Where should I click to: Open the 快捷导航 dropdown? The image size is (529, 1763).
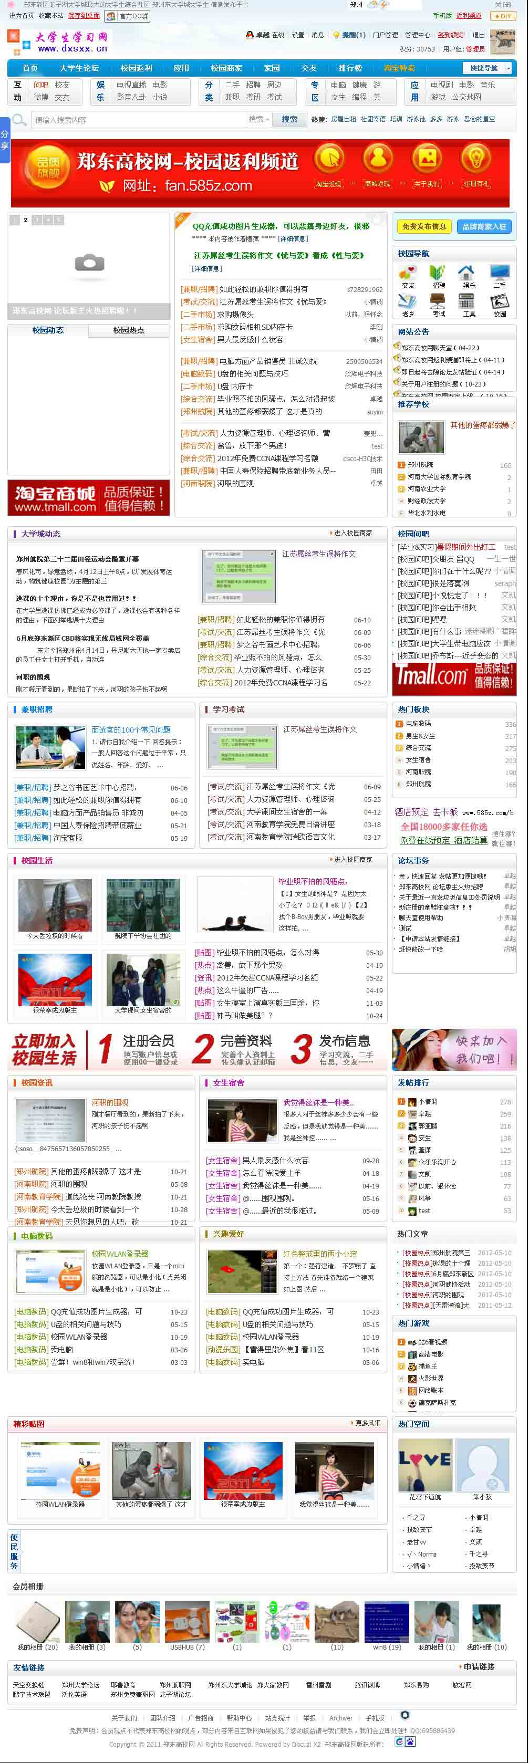[x=488, y=68]
